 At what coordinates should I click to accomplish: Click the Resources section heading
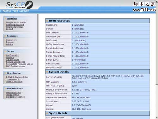click(x=12, y=36)
